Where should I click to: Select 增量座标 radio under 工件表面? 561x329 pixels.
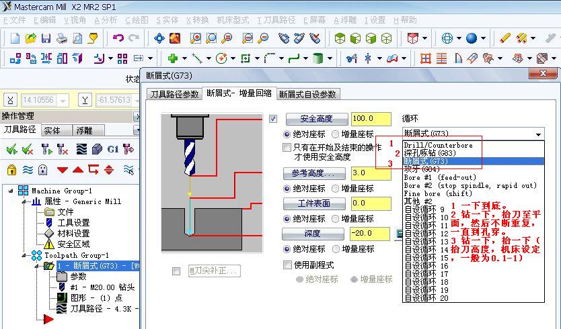[x=335, y=219]
